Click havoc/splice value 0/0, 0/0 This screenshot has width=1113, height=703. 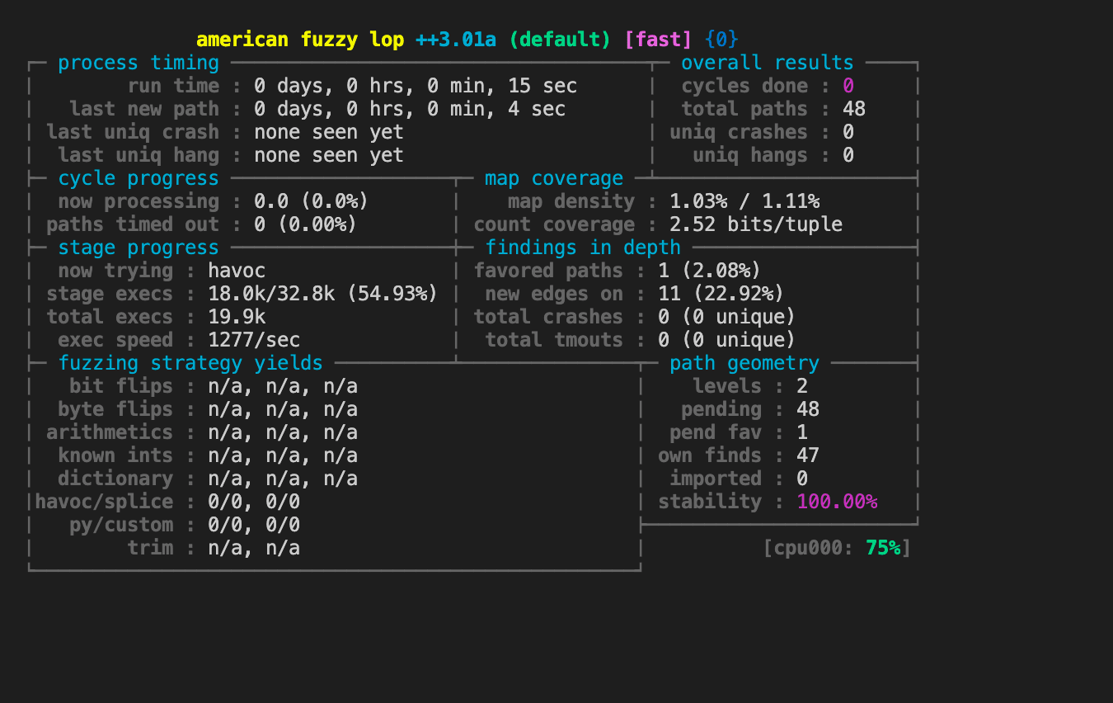254,502
